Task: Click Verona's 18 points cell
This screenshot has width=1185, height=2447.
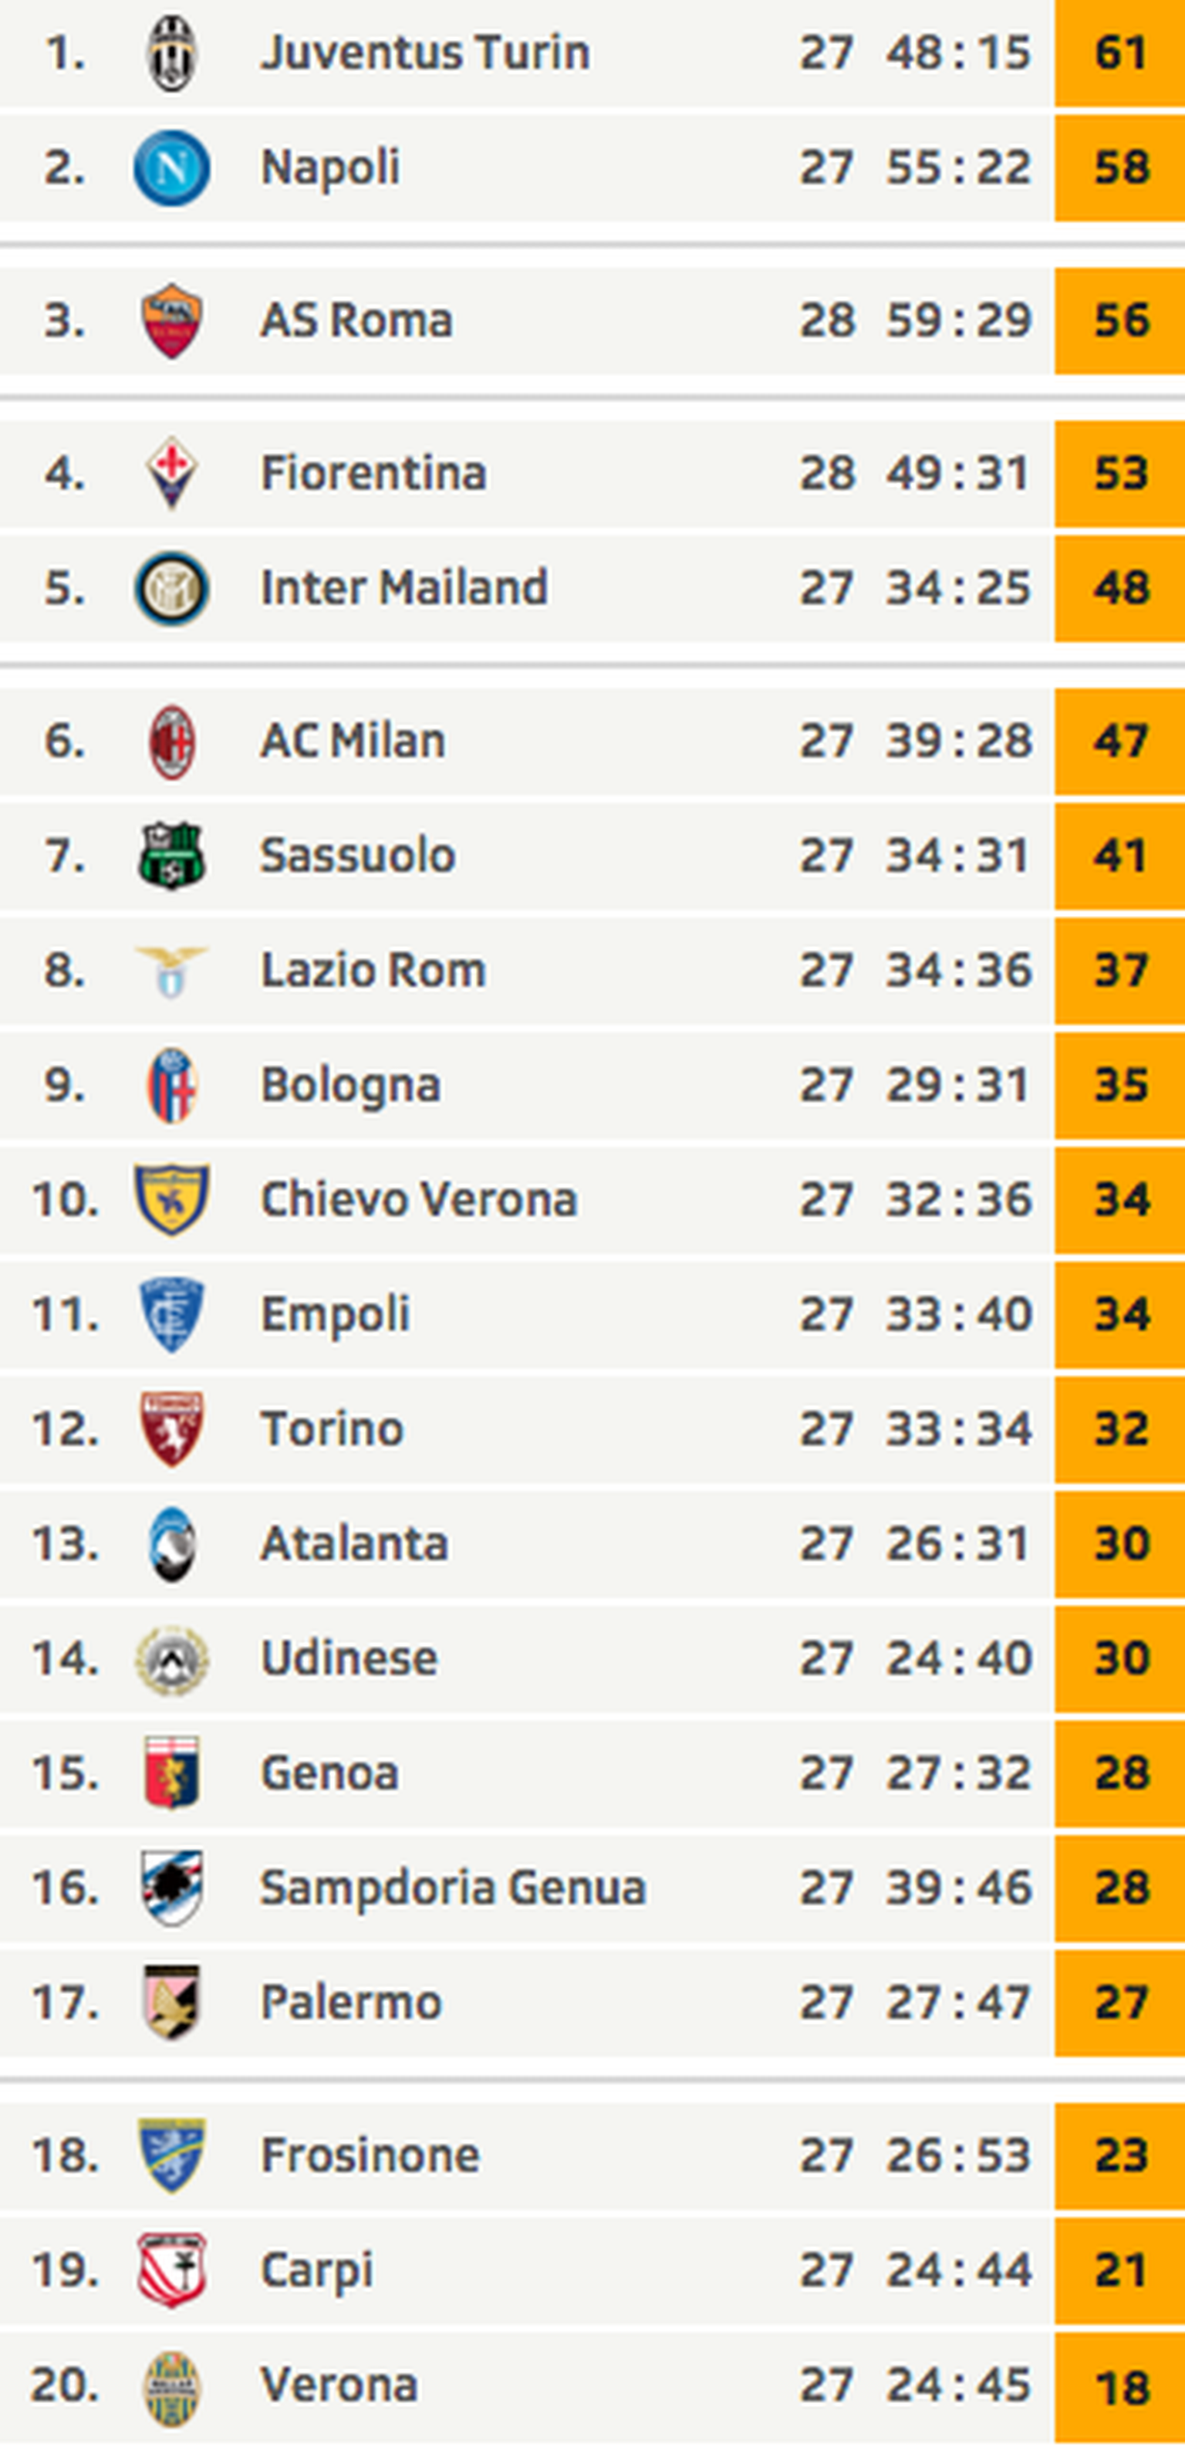Action: coord(1120,2385)
